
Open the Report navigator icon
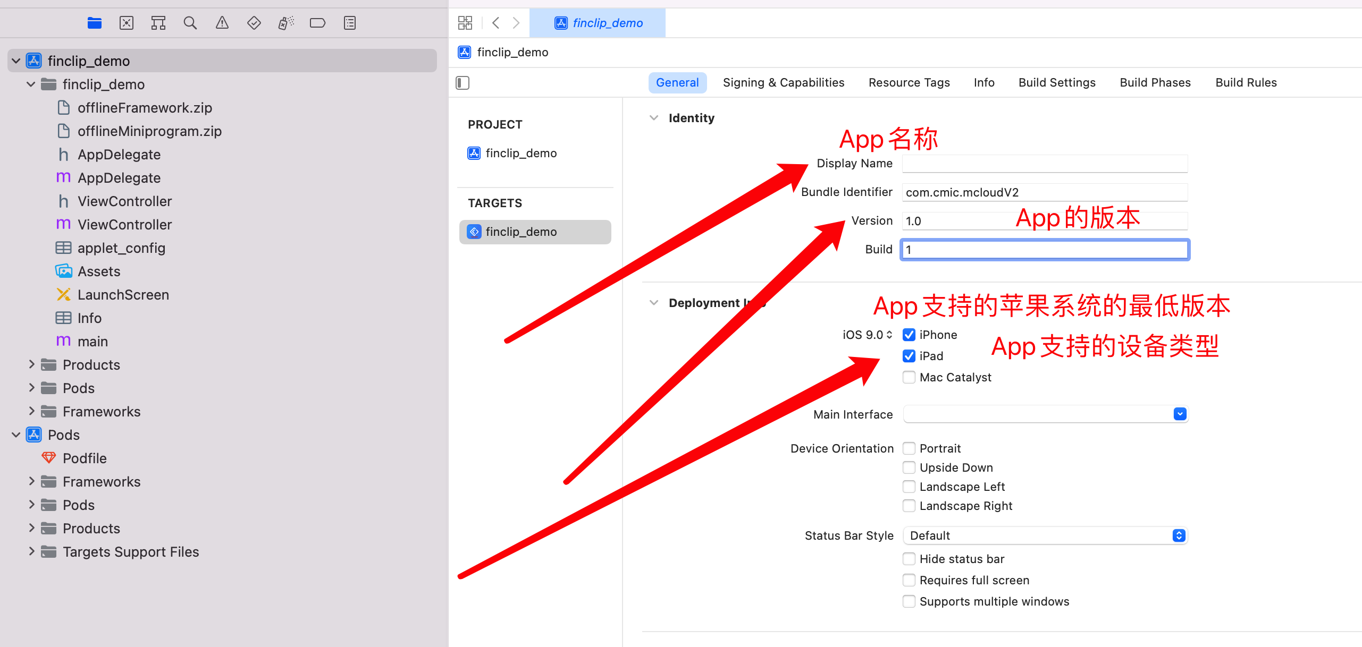click(349, 23)
